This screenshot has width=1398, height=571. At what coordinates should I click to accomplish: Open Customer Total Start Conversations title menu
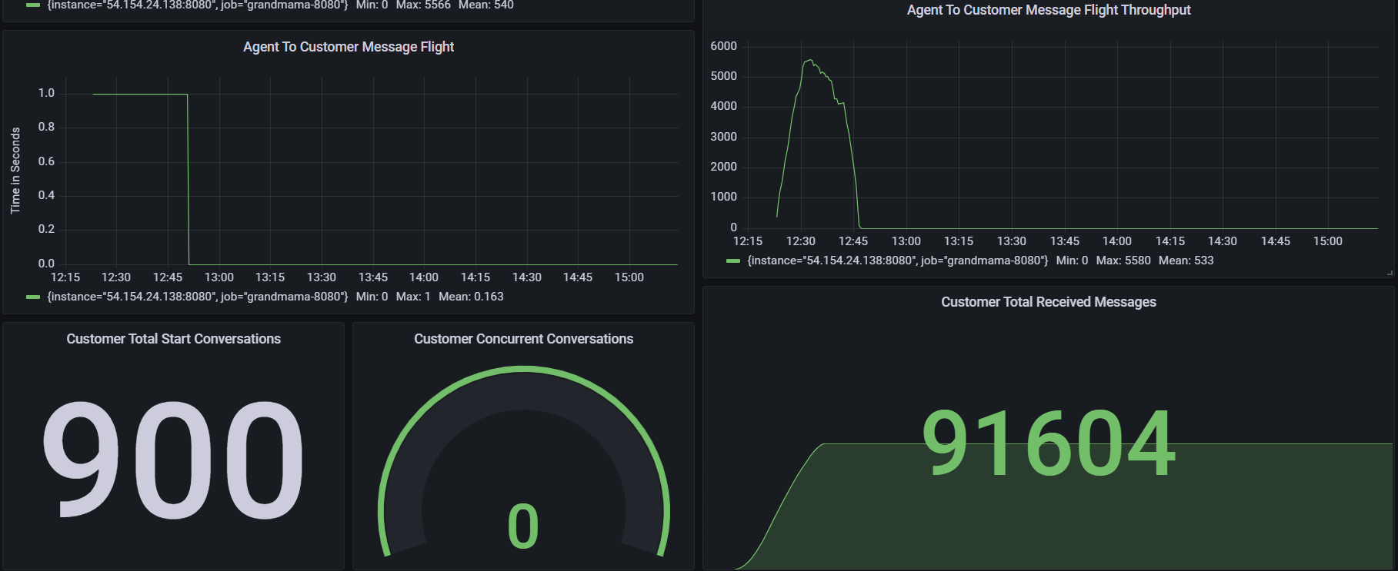173,339
